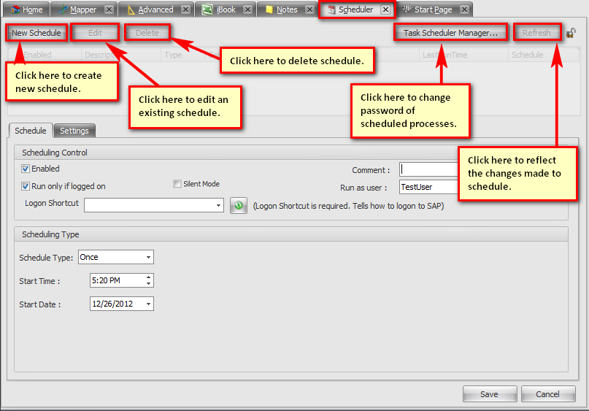This screenshot has height=411, width=589.
Task: Click the green Logon Shortcut refresh icon
Action: [238, 206]
